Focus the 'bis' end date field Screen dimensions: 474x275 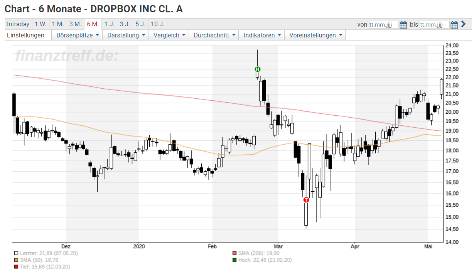click(435, 25)
